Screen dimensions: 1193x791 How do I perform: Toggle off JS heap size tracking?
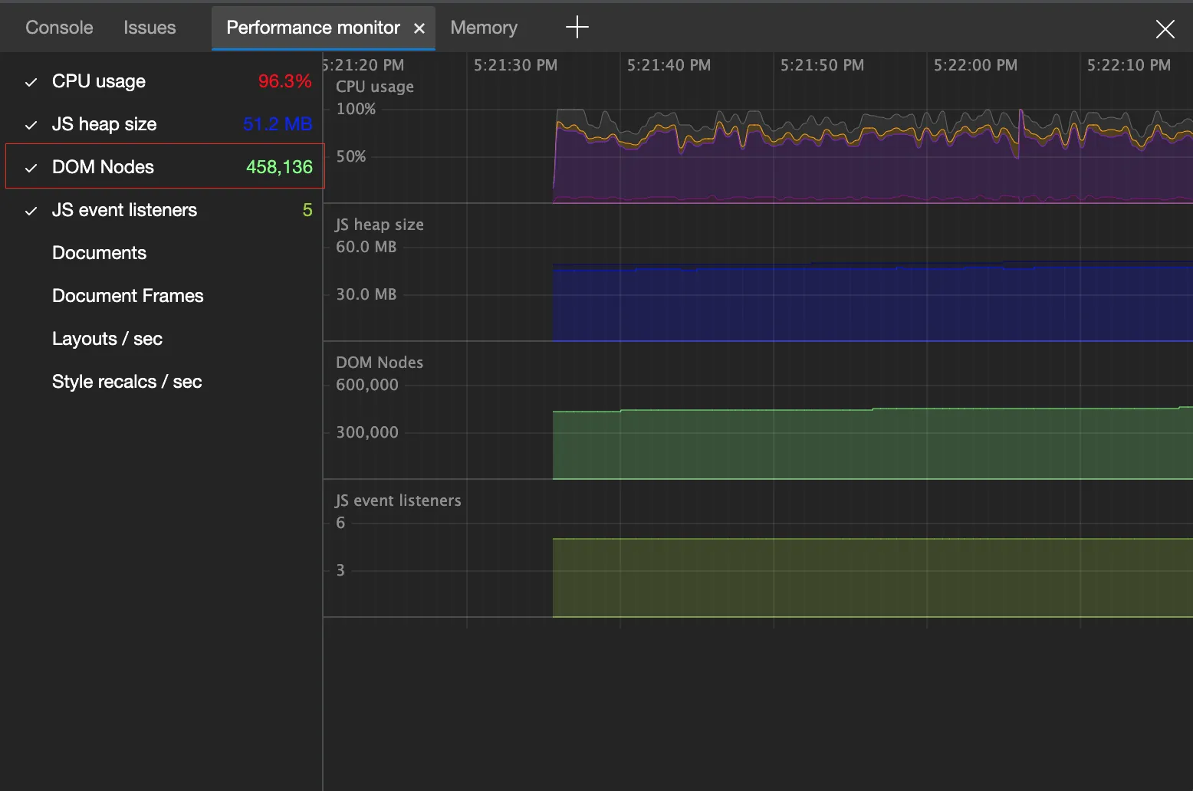pyautogui.click(x=104, y=124)
